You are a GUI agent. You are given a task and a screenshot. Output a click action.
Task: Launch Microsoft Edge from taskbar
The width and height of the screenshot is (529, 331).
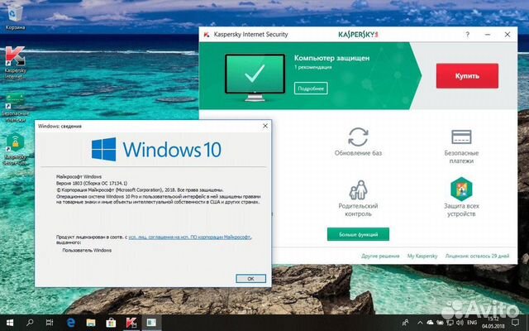pyautogui.click(x=70, y=323)
